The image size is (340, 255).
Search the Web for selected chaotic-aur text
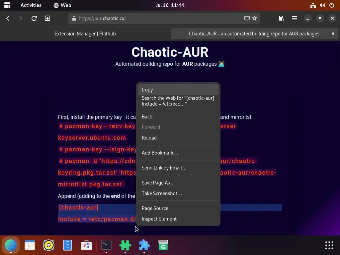point(178,101)
